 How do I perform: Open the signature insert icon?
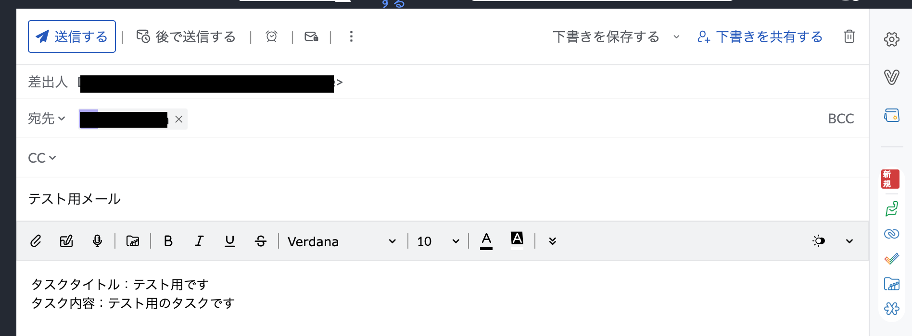(x=66, y=241)
